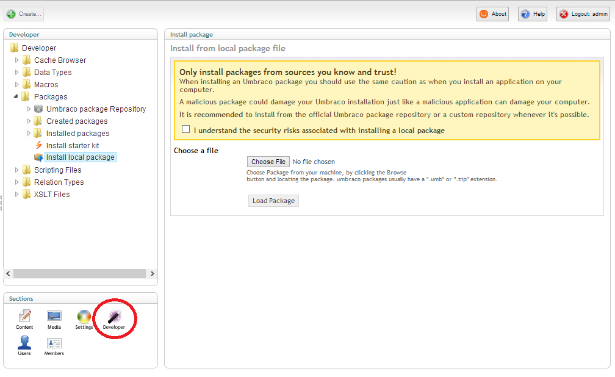Open the Developer section wand icon

tap(114, 316)
